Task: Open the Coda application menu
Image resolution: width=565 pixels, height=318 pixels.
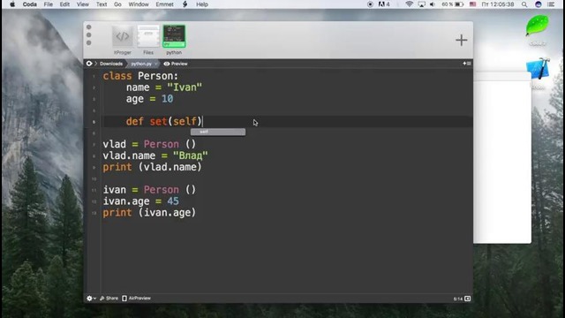Action: [x=29, y=4]
